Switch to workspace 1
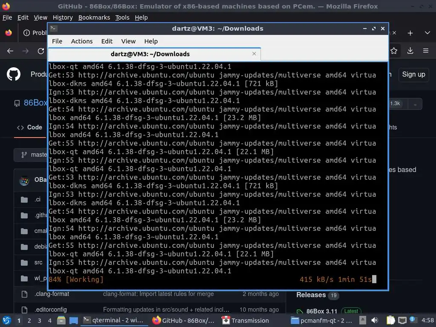Screen dimensions: 436x327 pos(19,321)
